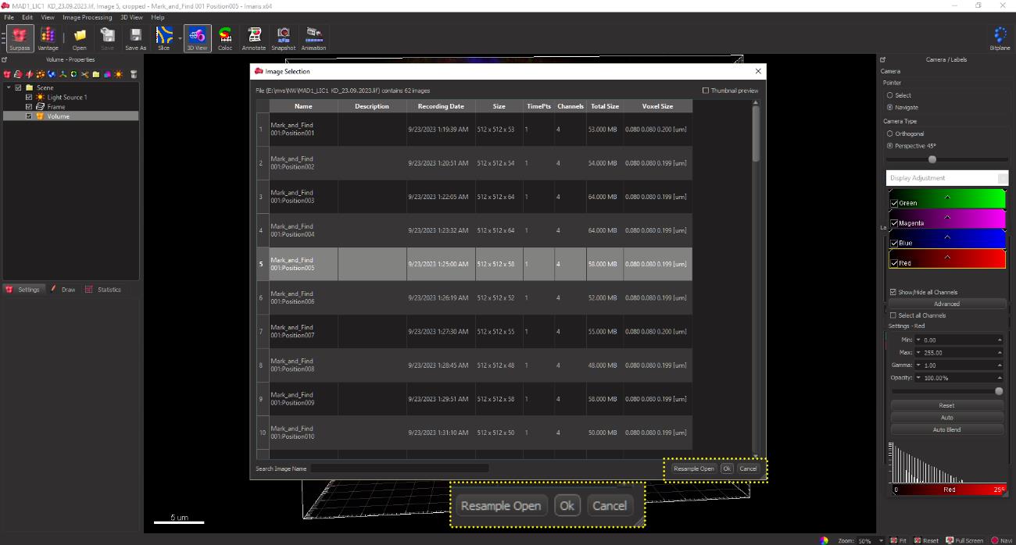Click the Resample Open button
Screen dimensions: 1016x545
(x=693, y=468)
